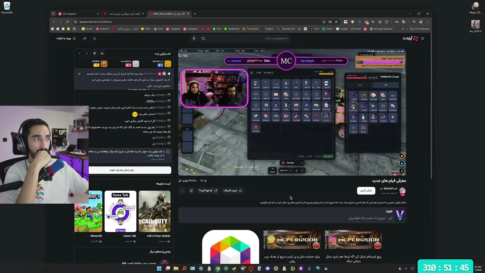Open the Kick bookmark
485x273 pixels.
pos(217,29)
